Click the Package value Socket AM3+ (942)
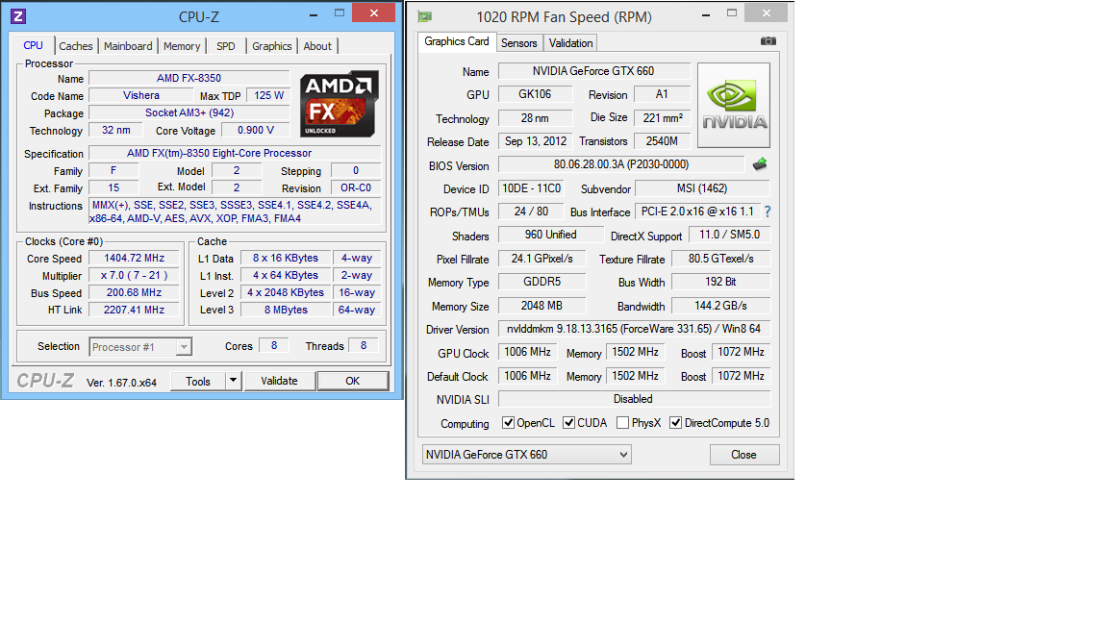This screenshot has width=1108, height=623. (x=189, y=112)
